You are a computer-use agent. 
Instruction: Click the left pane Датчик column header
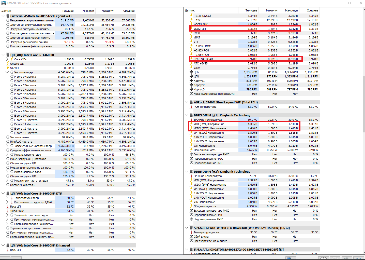[x=27, y=11]
